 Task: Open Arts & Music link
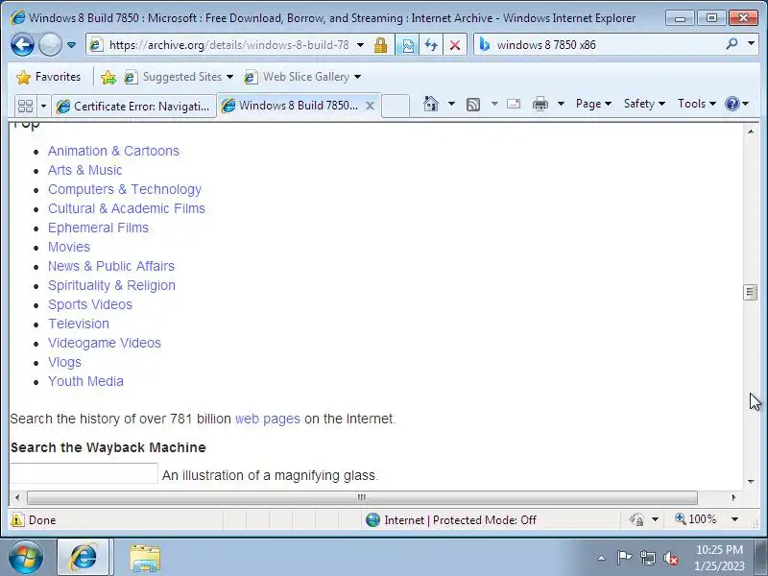click(84, 170)
